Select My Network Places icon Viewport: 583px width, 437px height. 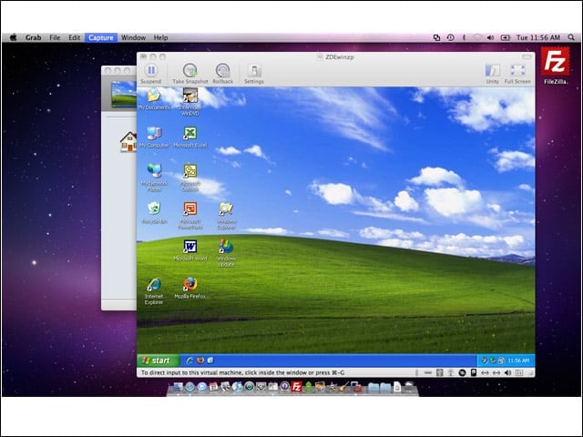(x=154, y=178)
